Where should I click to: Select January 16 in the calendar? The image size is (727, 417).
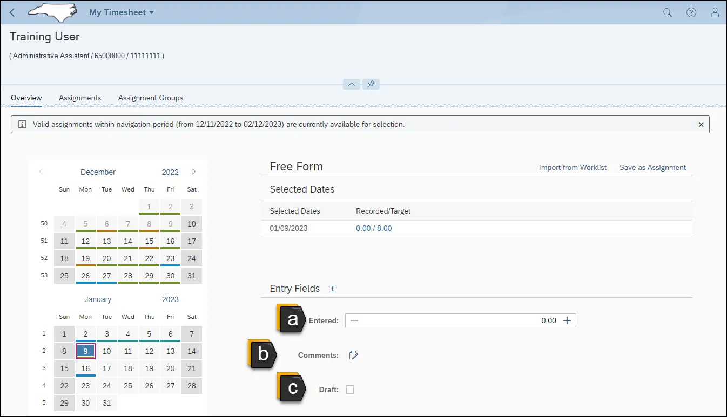(85, 369)
